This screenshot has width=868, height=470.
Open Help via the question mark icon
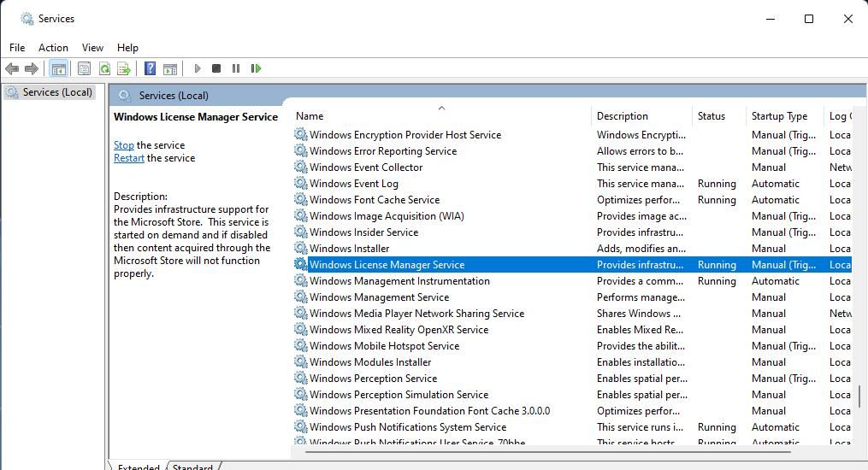coord(150,68)
